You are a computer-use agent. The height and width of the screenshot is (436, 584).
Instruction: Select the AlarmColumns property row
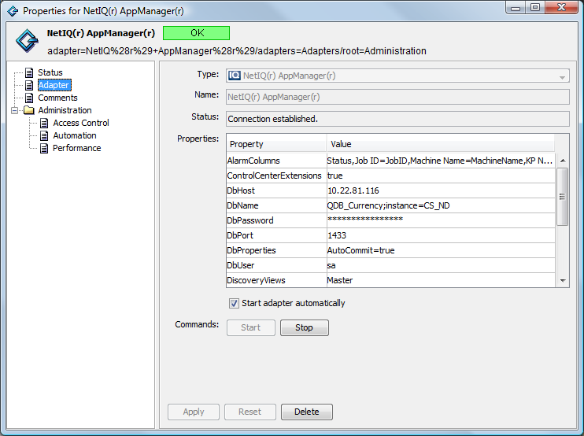tap(391, 161)
